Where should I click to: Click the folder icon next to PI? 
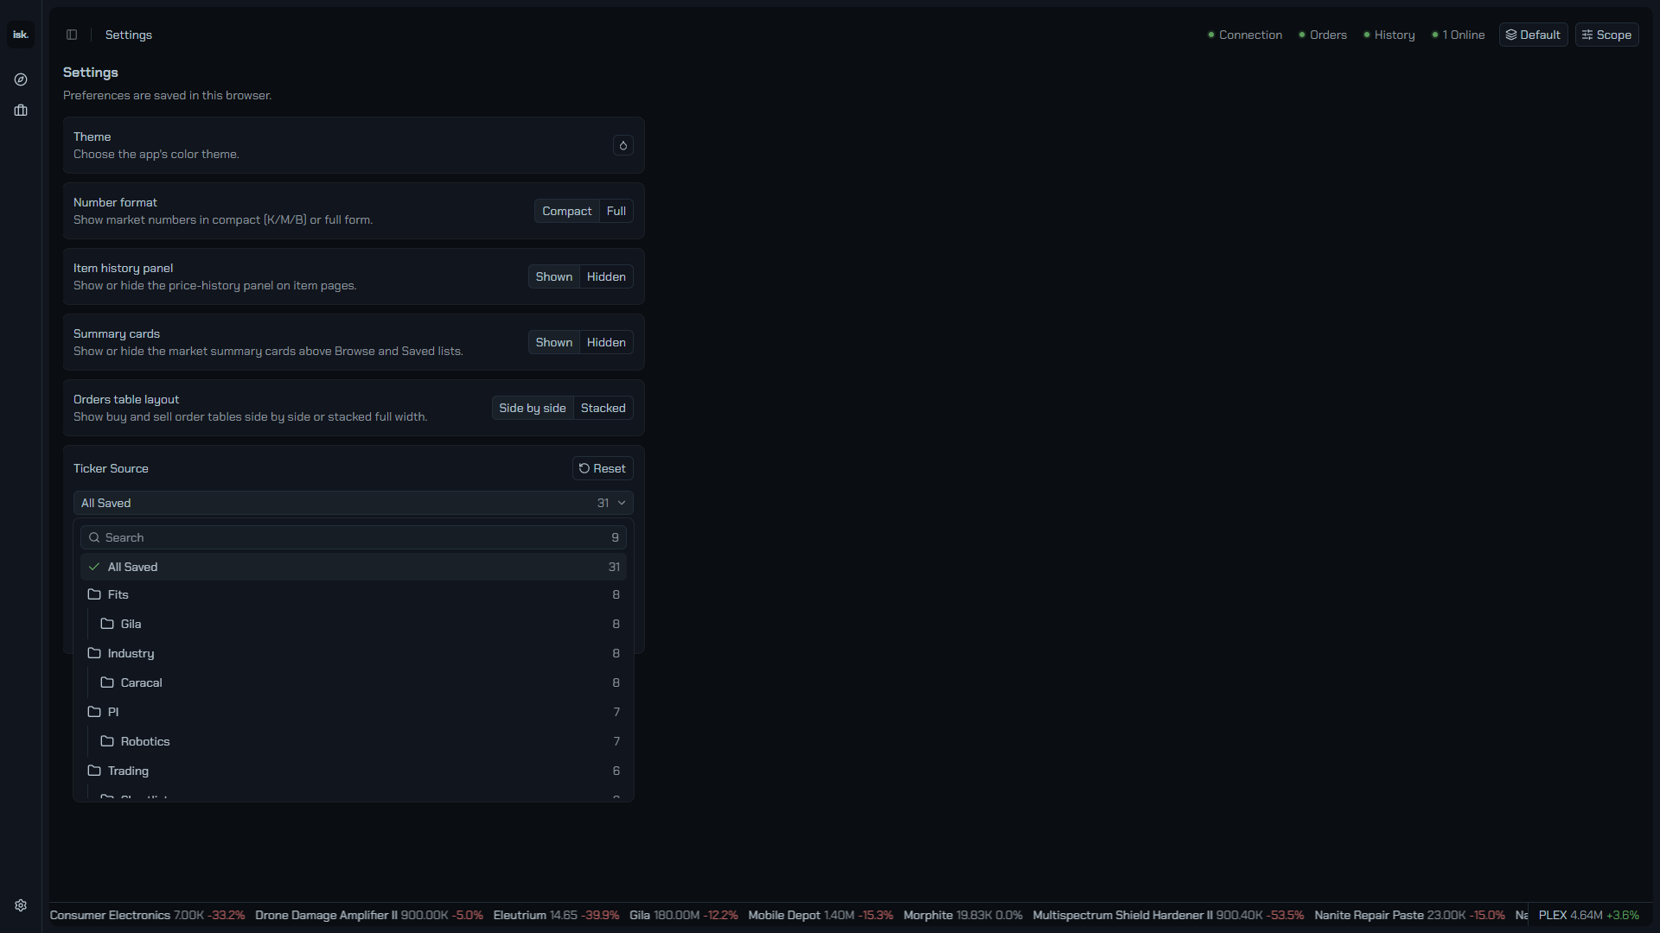pos(94,712)
